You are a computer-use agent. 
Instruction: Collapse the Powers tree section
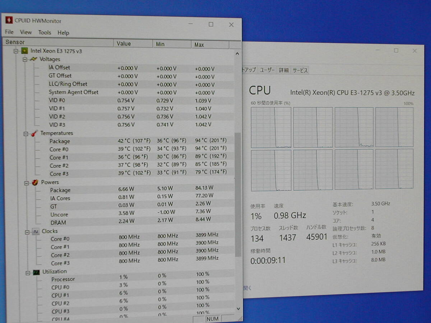(27, 183)
